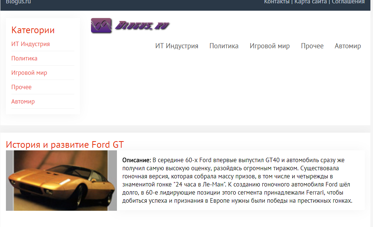Go to Автомир in the top navigation menu
Screen dimensions: 373x227
pos(348,46)
